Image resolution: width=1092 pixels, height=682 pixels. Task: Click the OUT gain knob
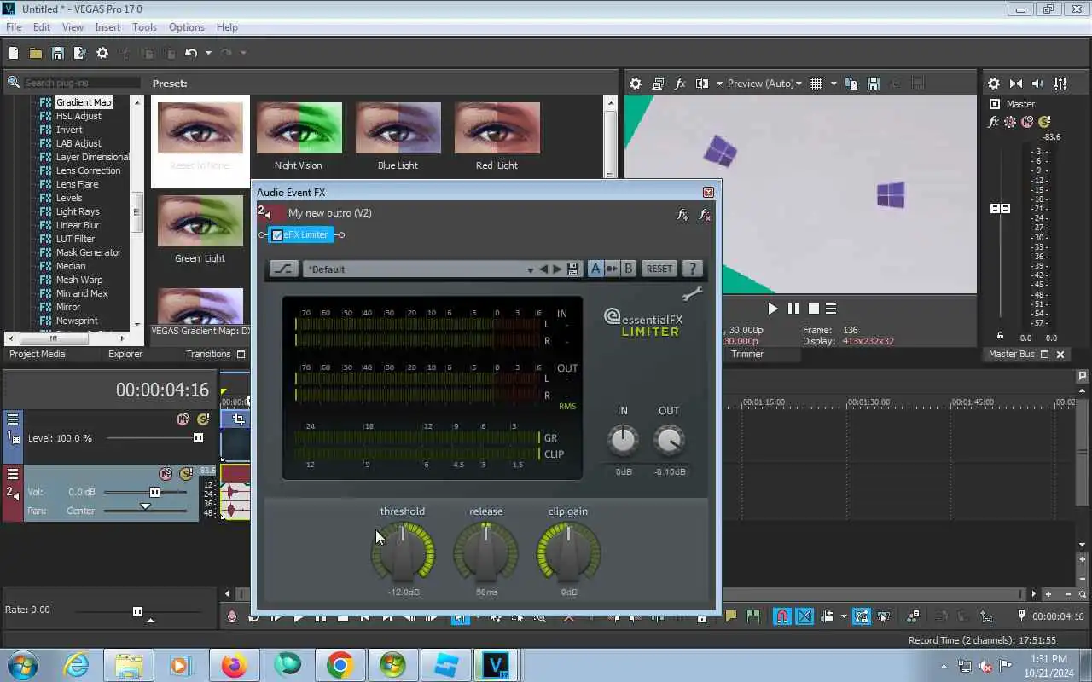point(669,440)
